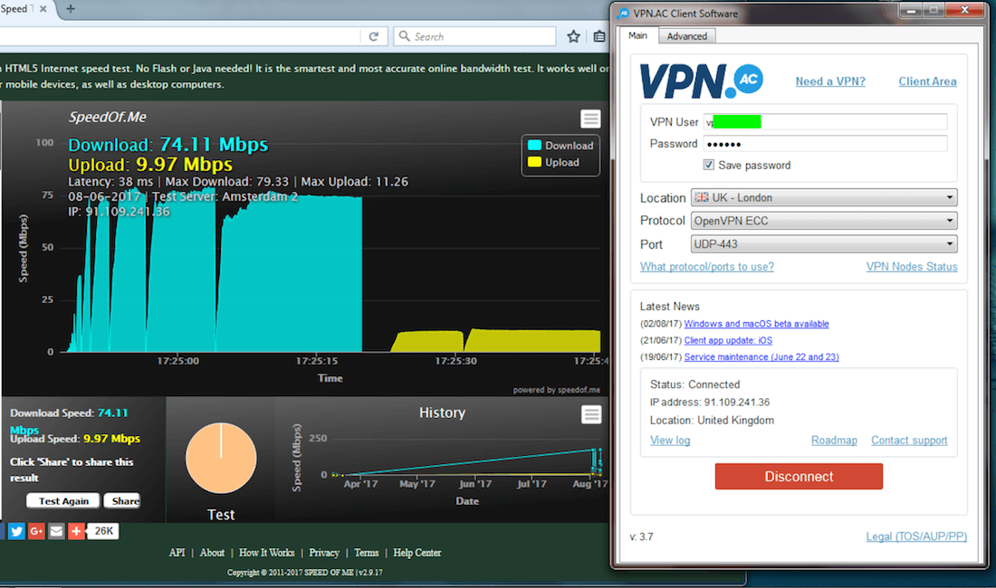Click the browser reload icon
The width and height of the screenshot is (996, 588).
[373, 36]
